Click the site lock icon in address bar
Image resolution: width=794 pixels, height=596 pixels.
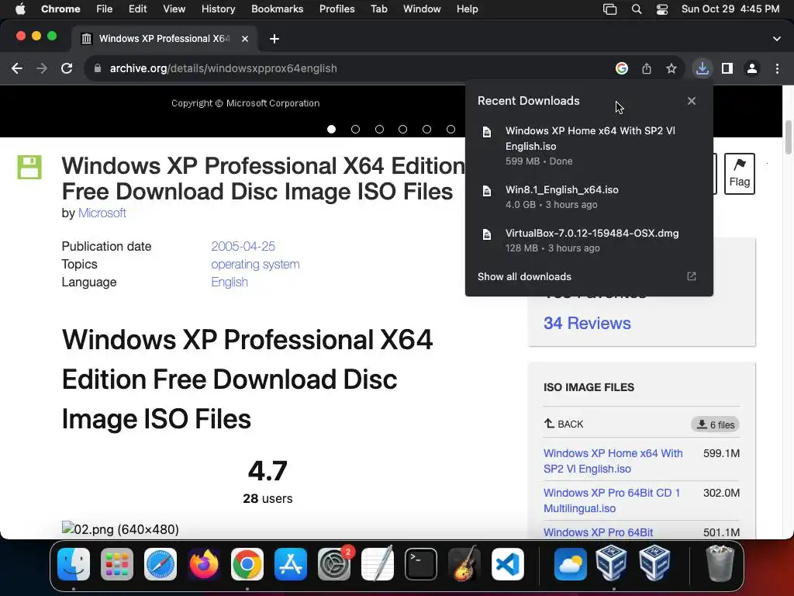tap(98, 68)
